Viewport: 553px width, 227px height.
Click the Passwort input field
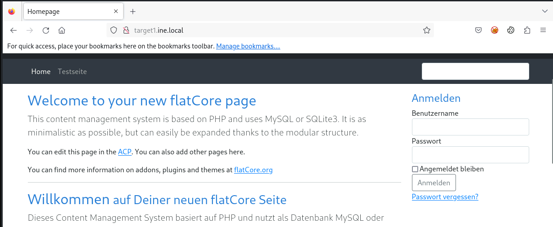tap(470, 155)
